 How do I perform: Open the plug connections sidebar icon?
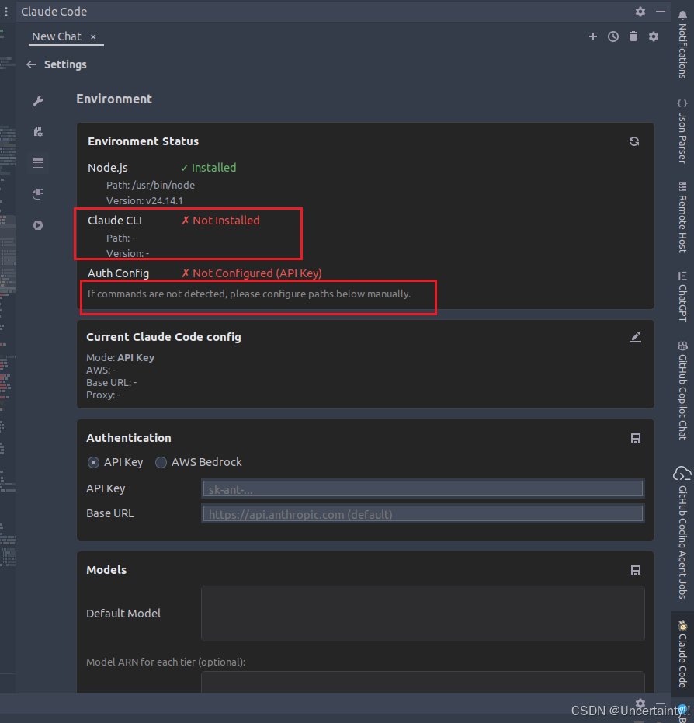(x=38, y=194)
